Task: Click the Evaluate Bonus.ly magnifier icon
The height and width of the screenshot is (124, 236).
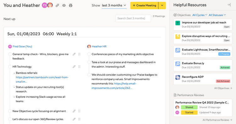Action: [177, 64]
